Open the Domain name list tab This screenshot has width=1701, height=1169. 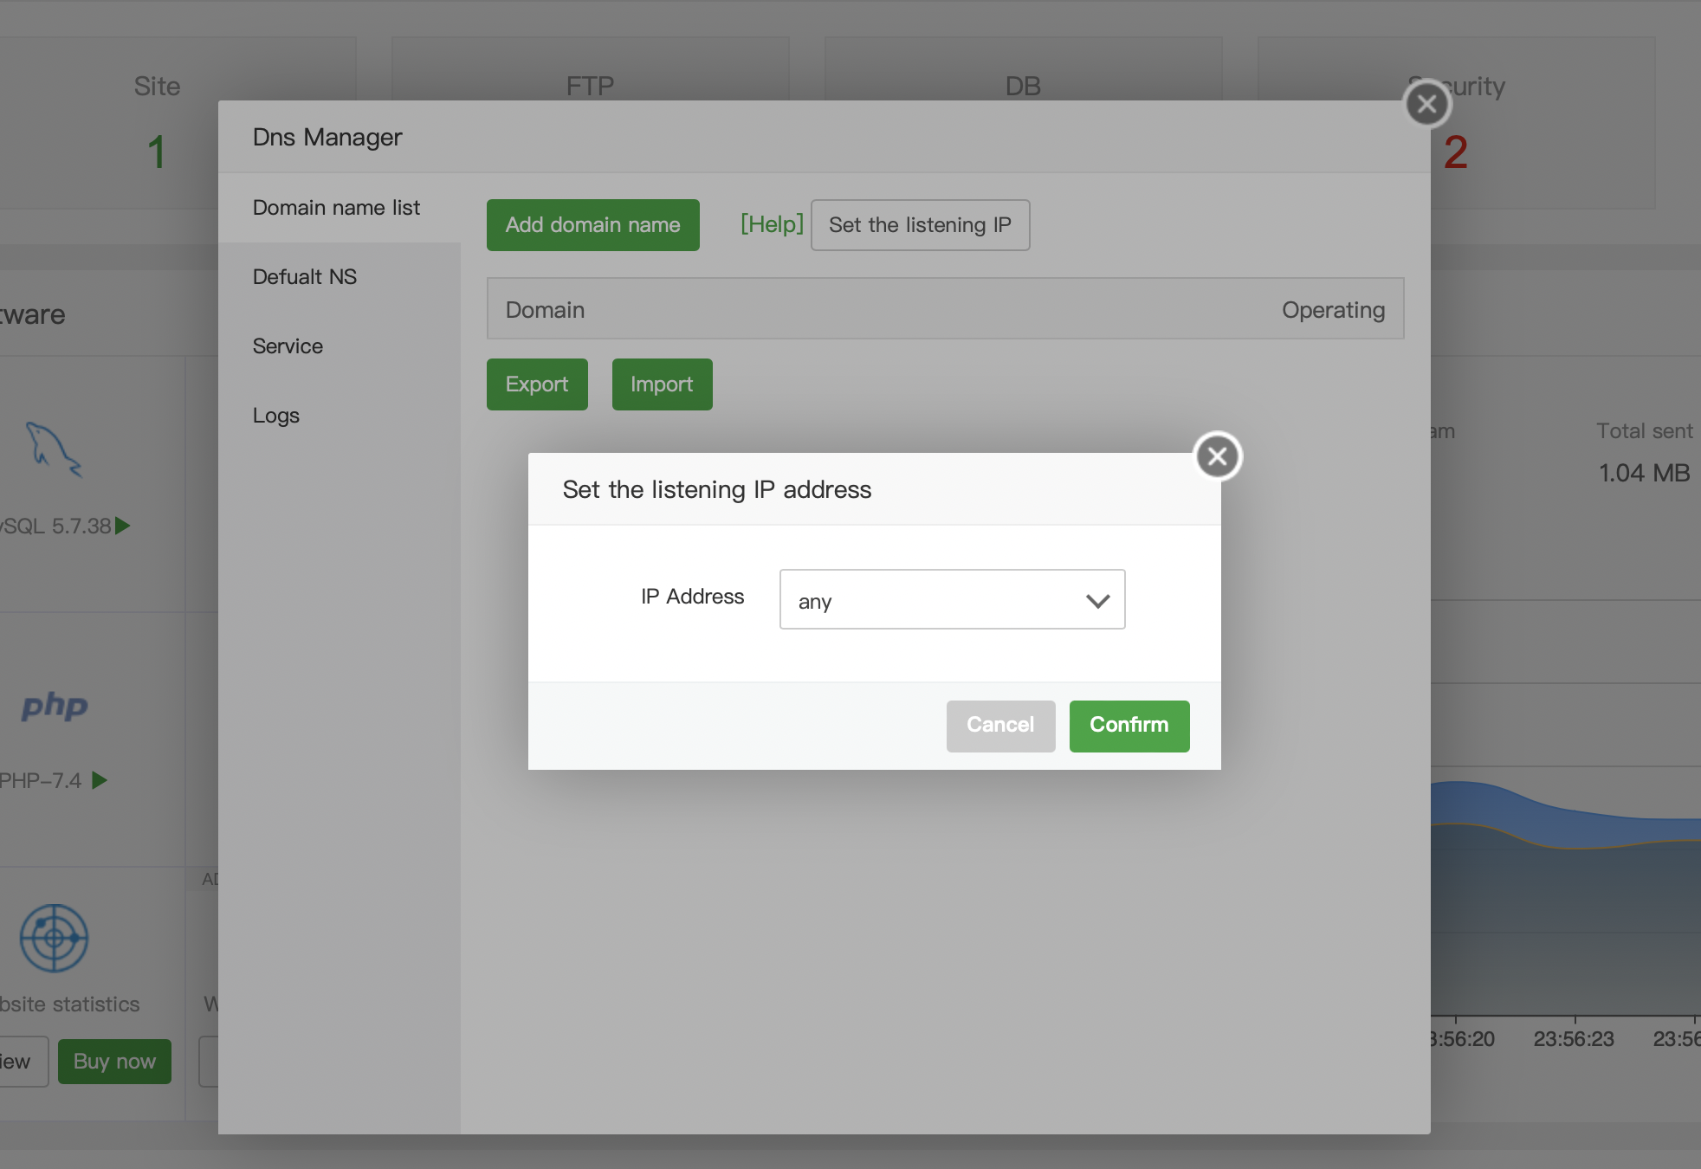coord(336,208)
